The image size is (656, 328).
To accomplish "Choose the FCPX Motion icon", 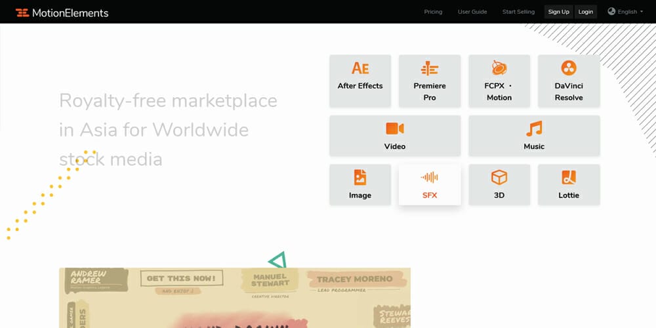I will (499, 68).
